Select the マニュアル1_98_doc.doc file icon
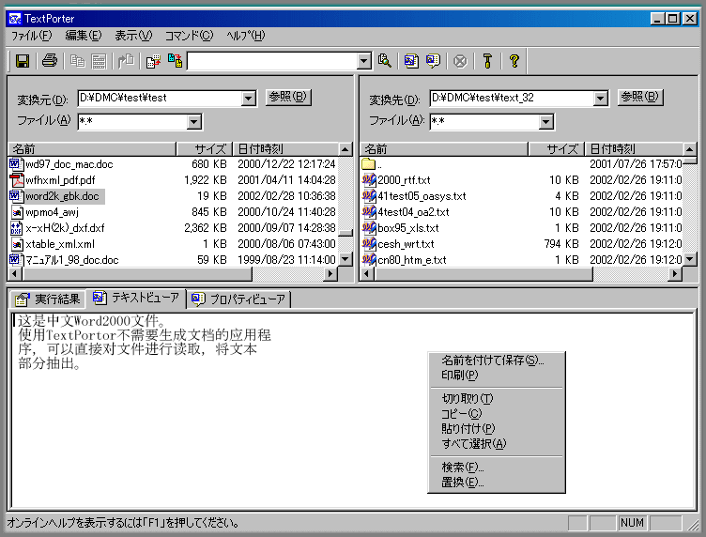The image size is (706, 537). (16, 260)
